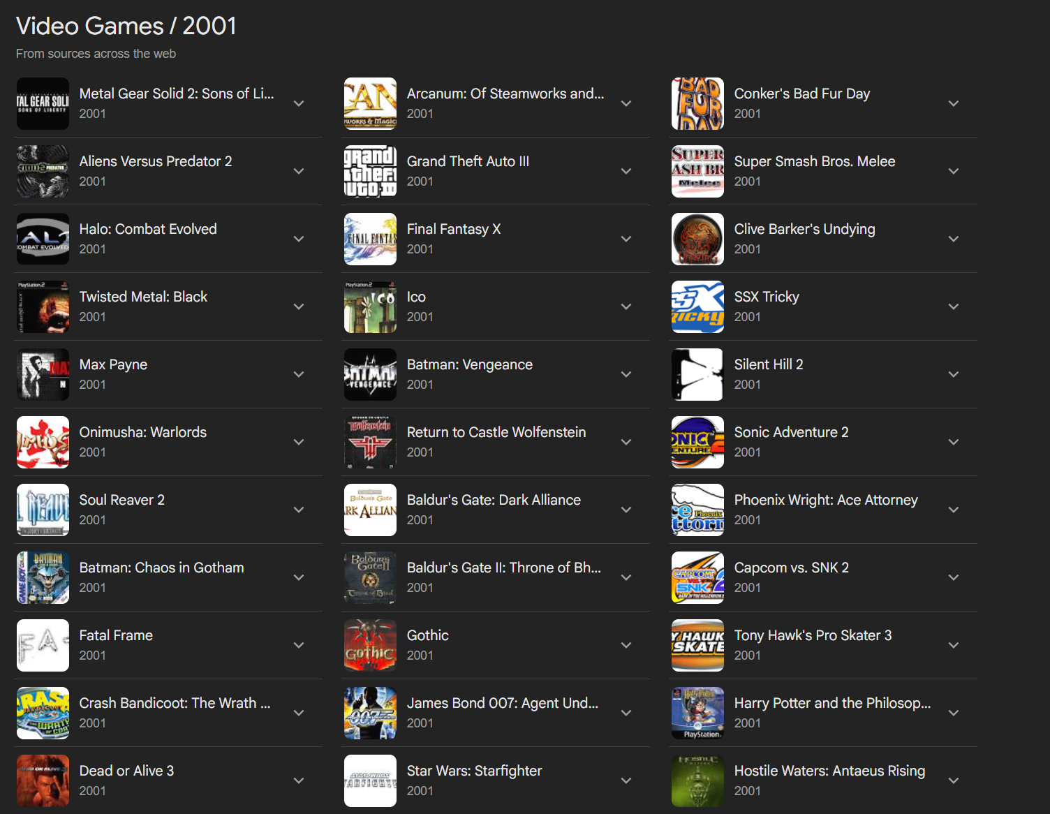The width and height of the screenshot is (1050, 814).
Task: Expand the Final Fantasy X details chevron
Action: (626, 239)
